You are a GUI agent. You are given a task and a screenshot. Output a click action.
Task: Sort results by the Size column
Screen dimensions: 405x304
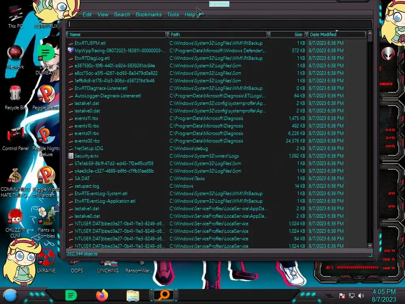287,34
